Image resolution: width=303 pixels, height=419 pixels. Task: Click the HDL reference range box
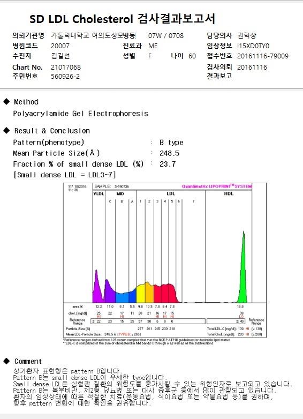[226, 321]
